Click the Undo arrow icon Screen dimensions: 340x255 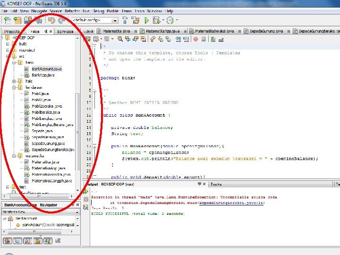click(x=51, y=20)
